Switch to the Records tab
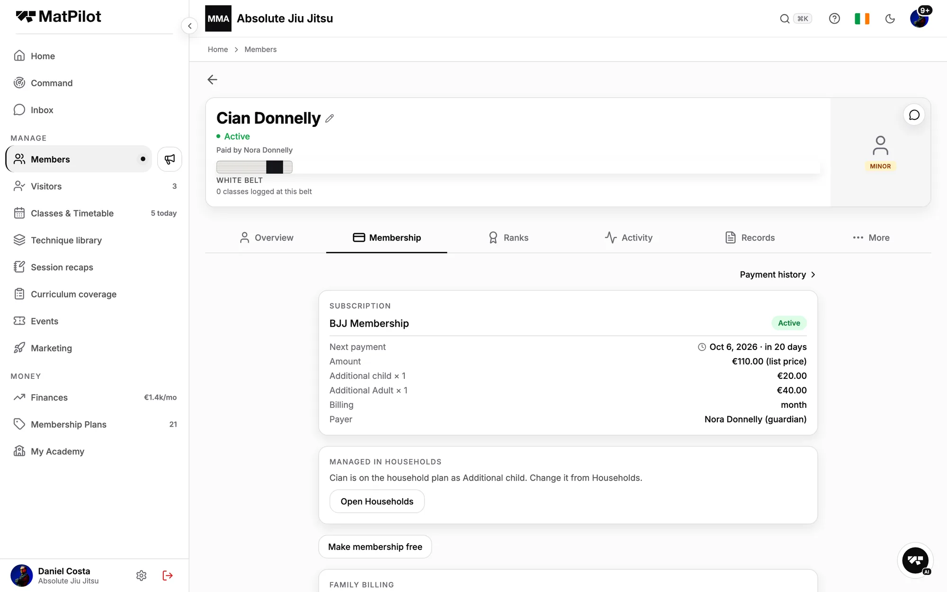The height and width of the screenshot is (592, 947). [x=750, y=238]
